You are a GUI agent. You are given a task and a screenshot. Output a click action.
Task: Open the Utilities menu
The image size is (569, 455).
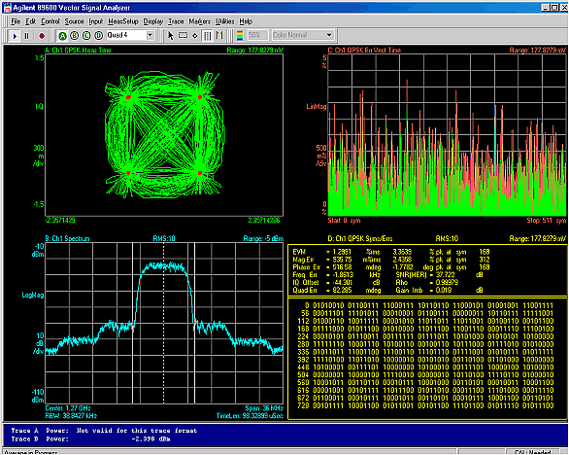click(225, 21)
